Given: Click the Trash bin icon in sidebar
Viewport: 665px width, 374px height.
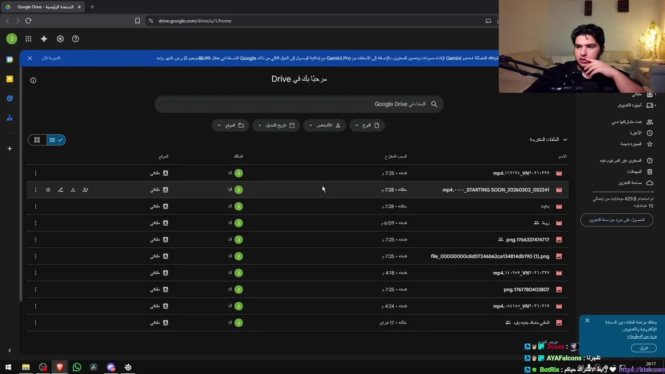Looking at the screenshot, I should (649, 171).
